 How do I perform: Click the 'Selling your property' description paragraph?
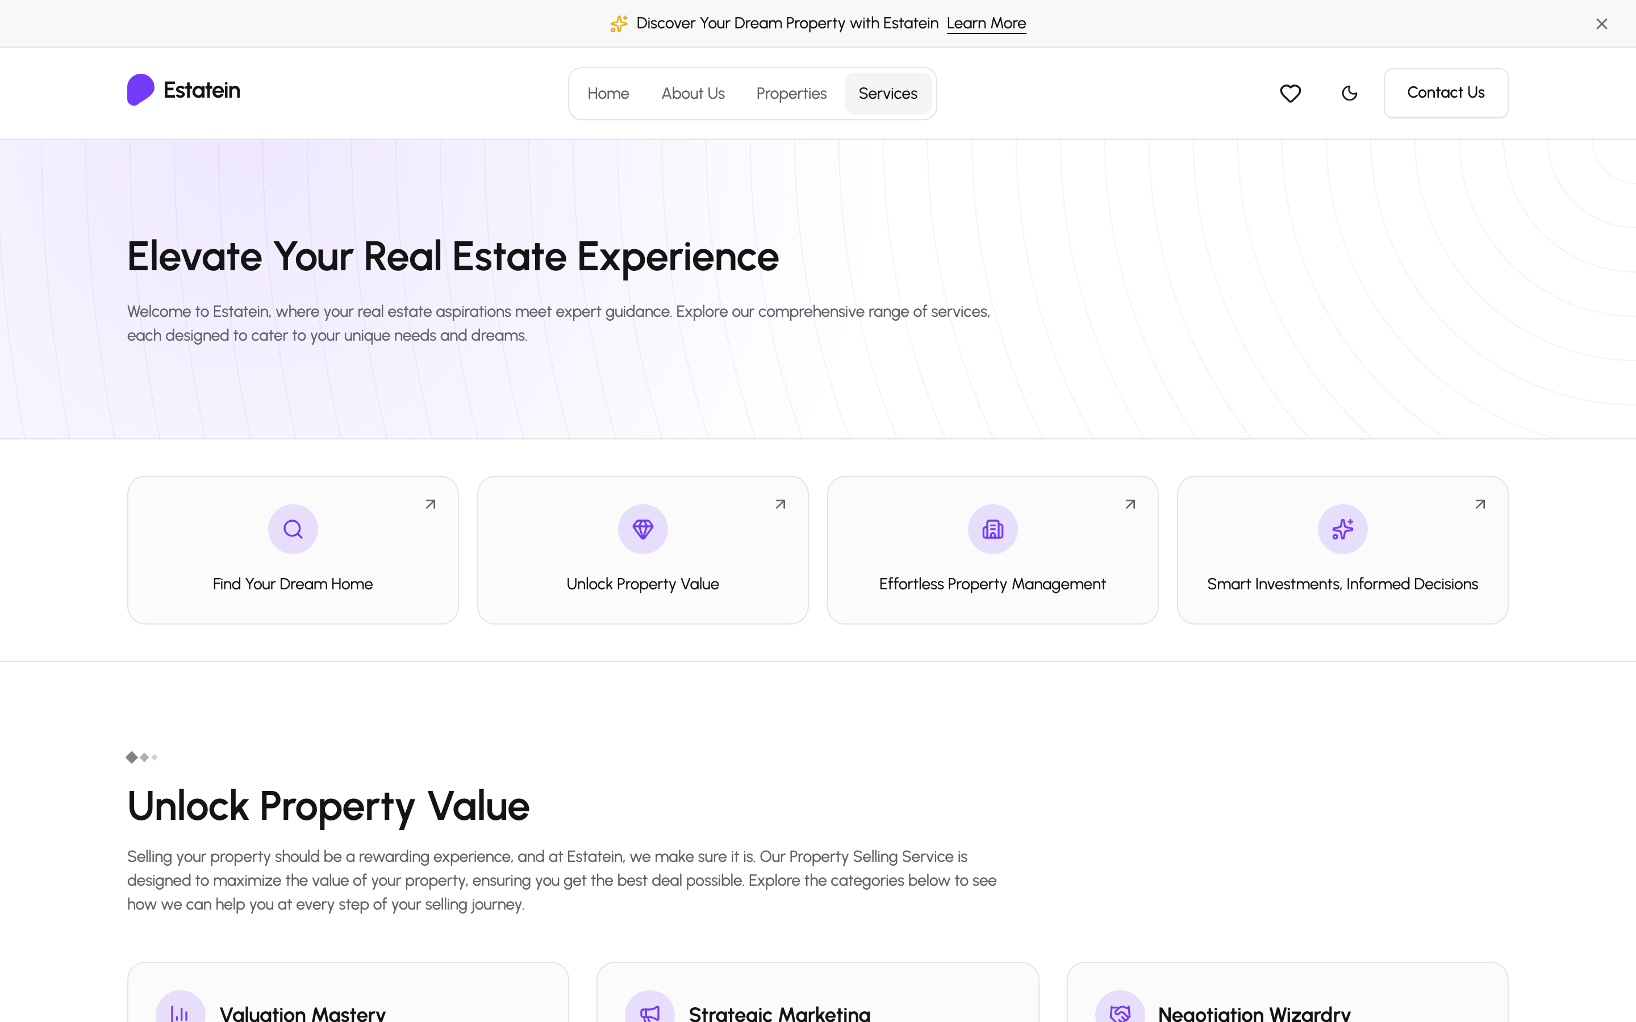pos(562,880)
